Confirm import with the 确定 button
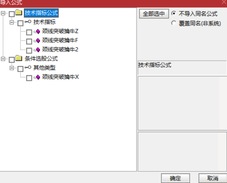 click(175, 178)
